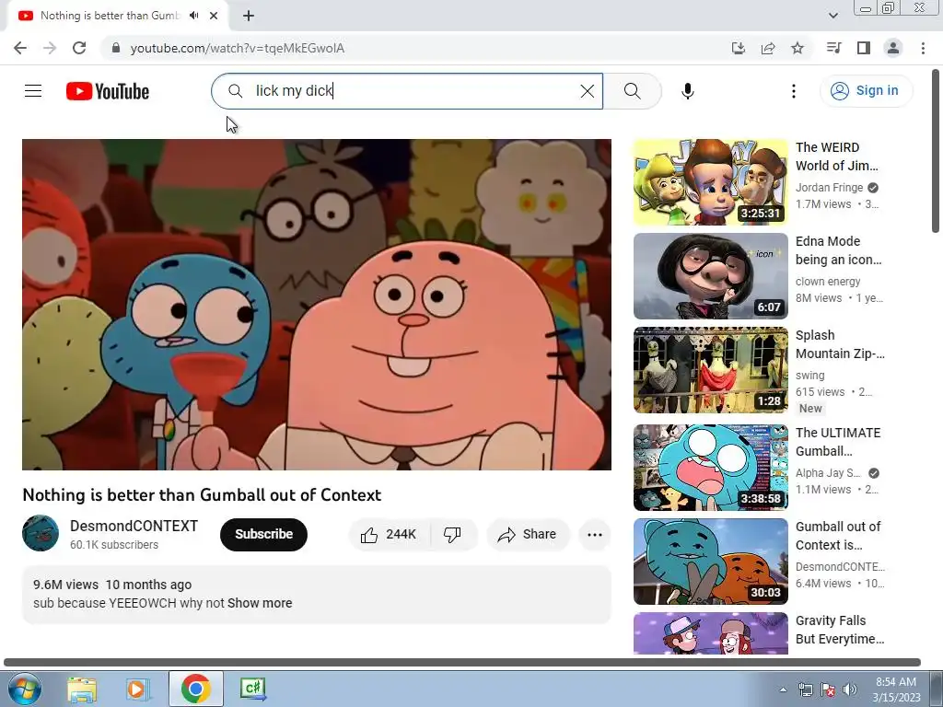Open Chrome profile avatar icon

coord(893,48)
